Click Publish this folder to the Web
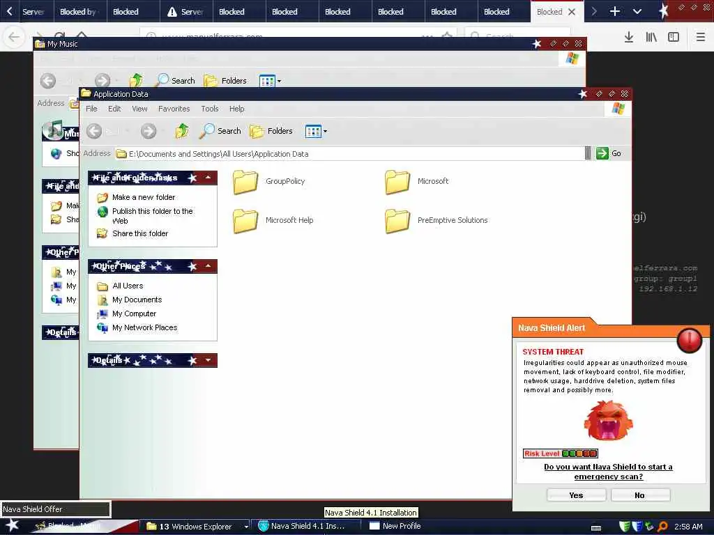Viewport: 714px width, 535px height. (153, 216)
